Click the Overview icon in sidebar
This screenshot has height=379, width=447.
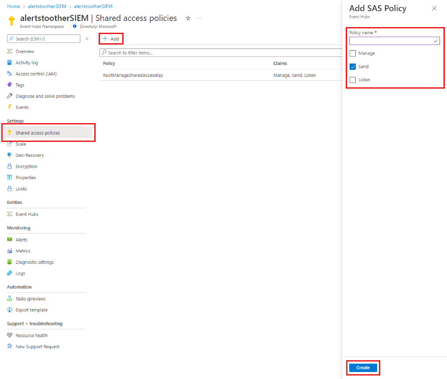[10, 52]
